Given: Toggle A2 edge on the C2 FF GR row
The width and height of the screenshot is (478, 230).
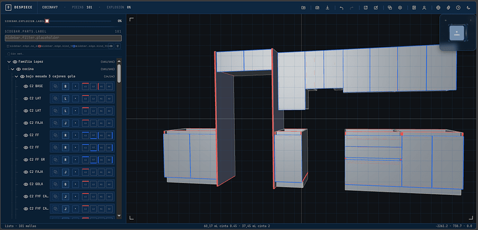Looking at the screenshot, I should click(x=109, y=160).
